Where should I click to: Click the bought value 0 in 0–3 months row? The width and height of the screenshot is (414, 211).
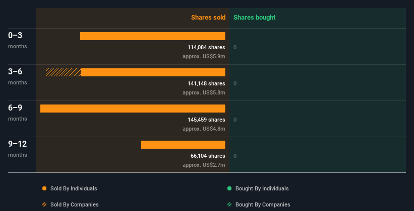(235, 47)
